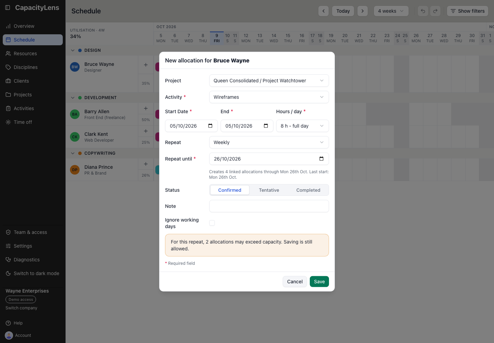This screenshot has height=343, width=494.
Task: Open calendar picker icon in End date field
Action: point(266,126)
